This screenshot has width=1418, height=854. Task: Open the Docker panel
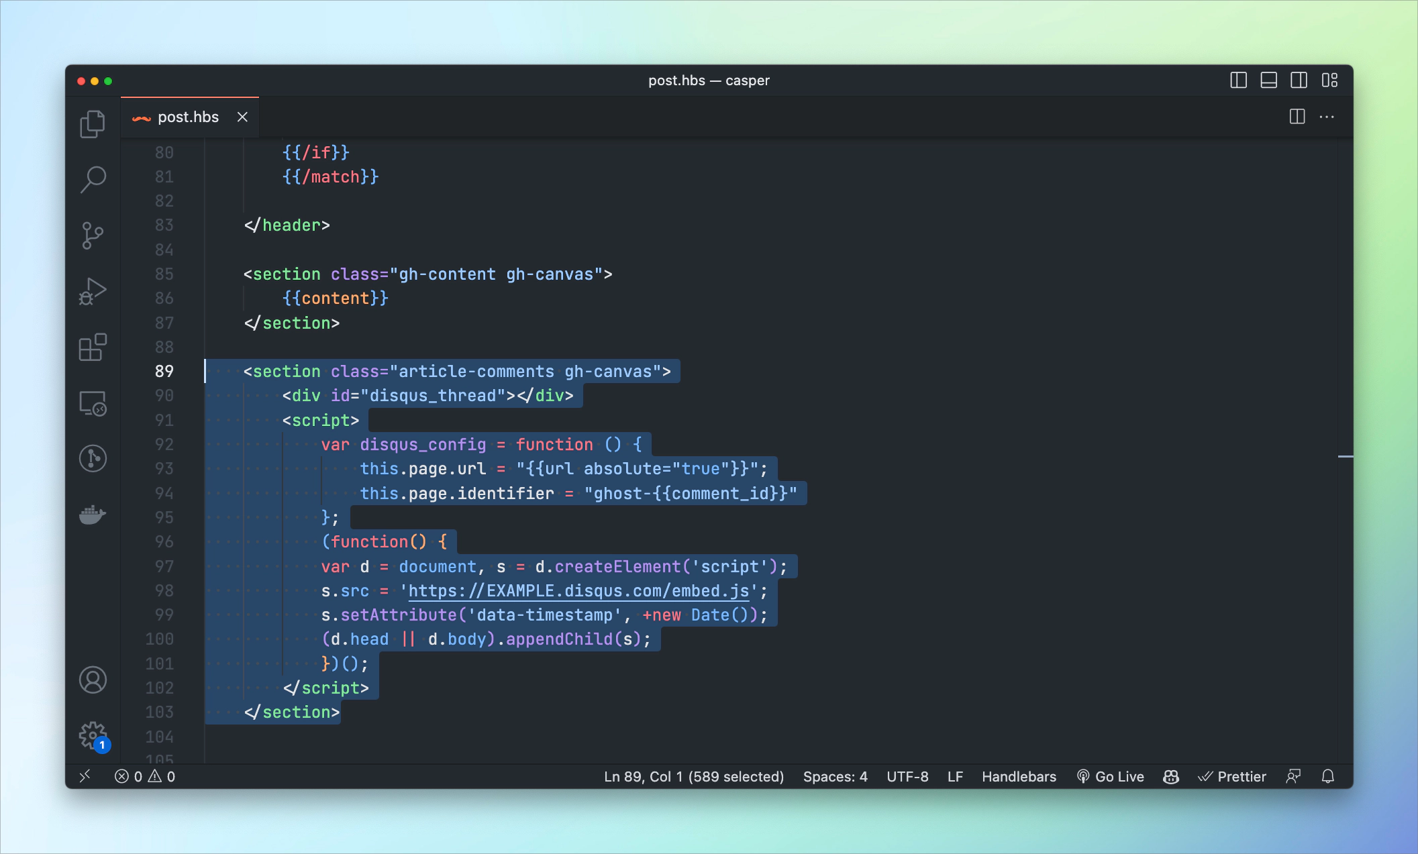[x=93, y=515]
